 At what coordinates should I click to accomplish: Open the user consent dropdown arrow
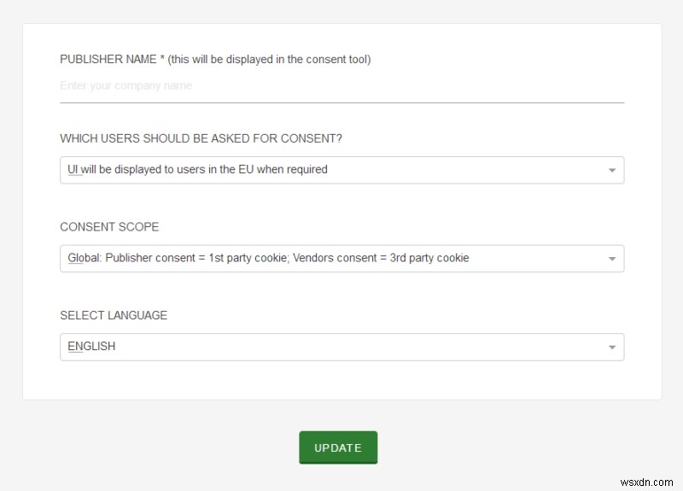(612, 170)
